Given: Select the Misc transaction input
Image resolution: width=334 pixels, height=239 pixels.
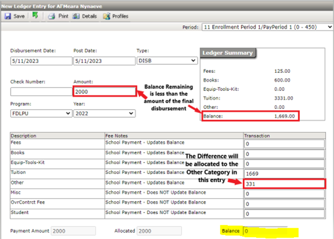Looking at the screenshot, I should point(283,194).
